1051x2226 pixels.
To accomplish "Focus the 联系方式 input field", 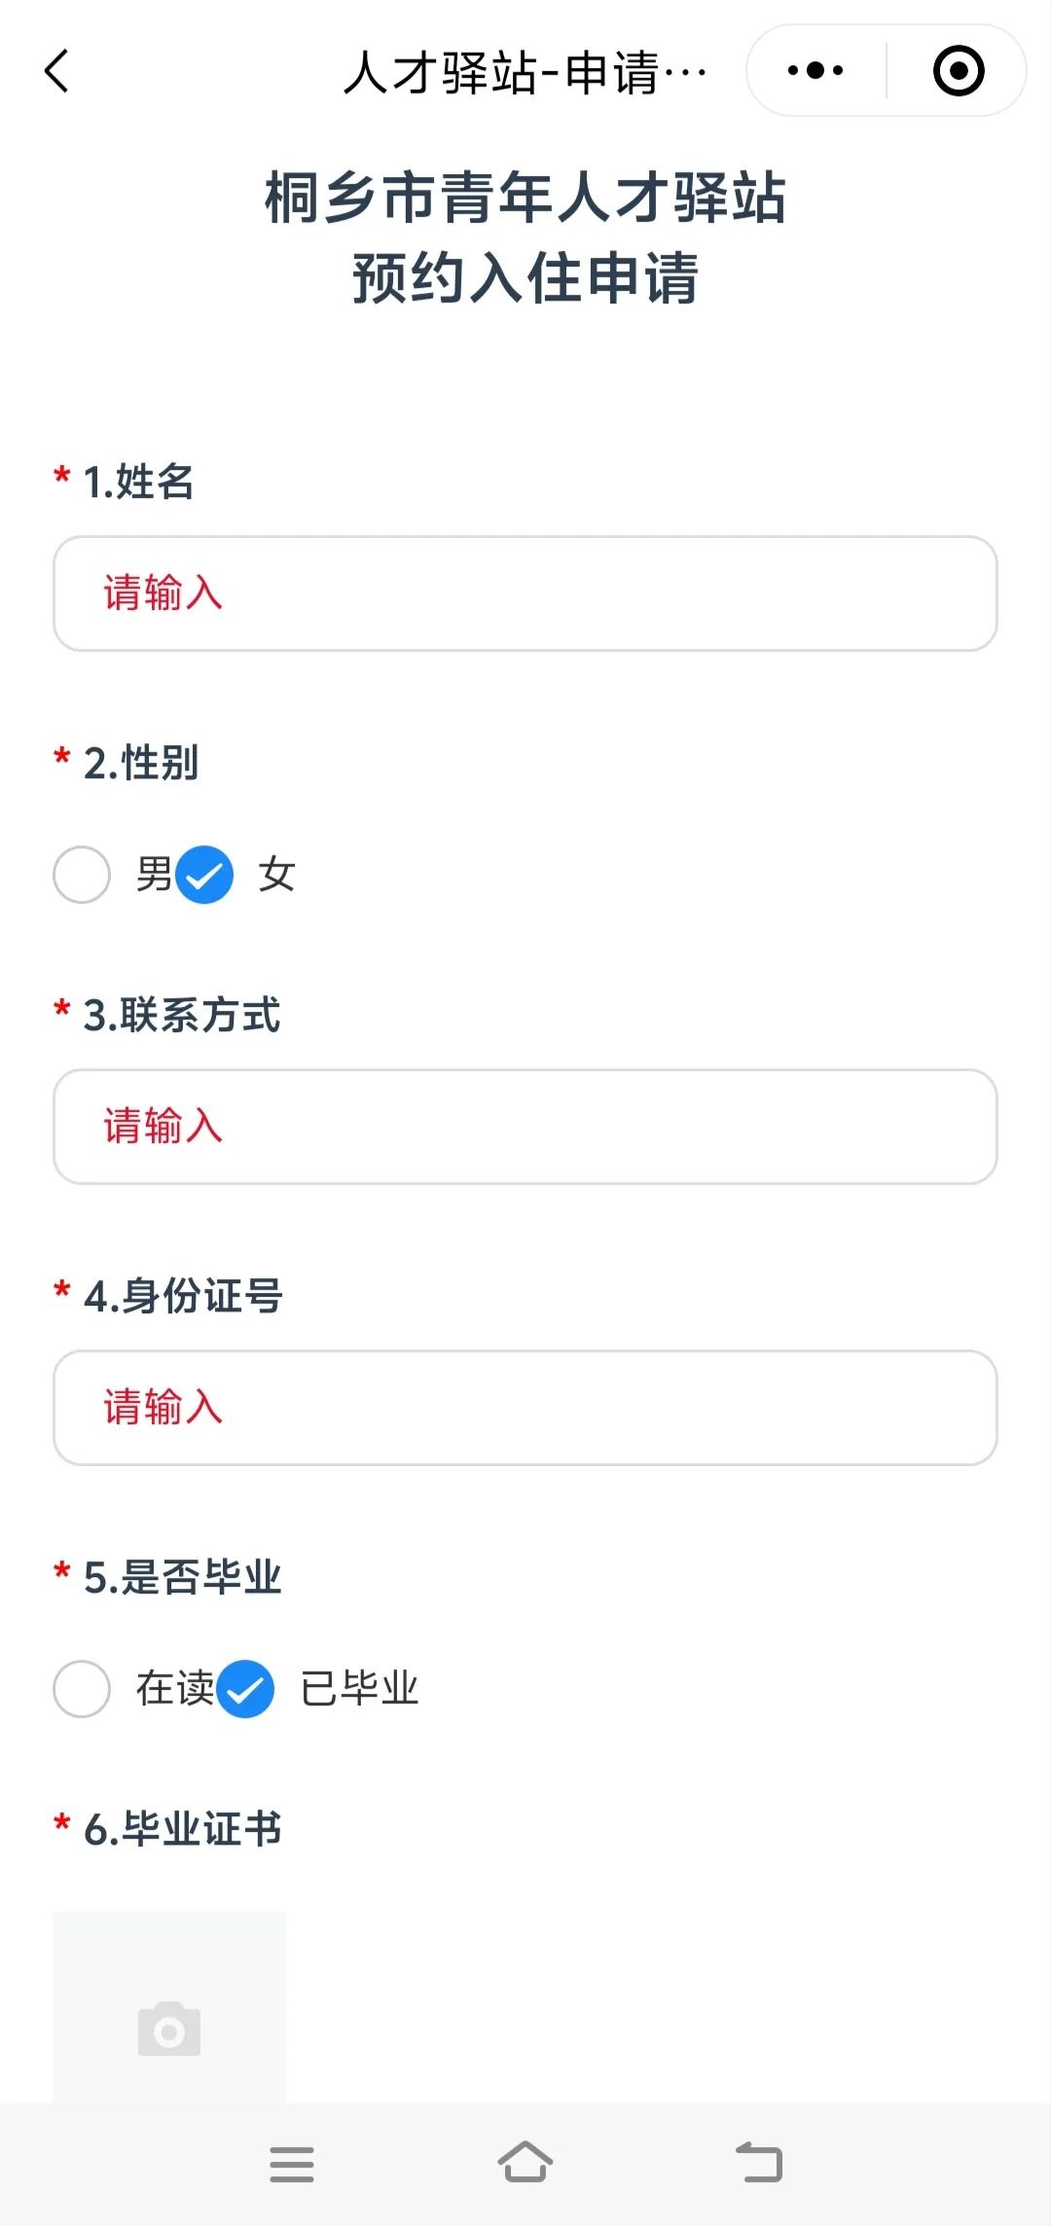I will 525,1127.
